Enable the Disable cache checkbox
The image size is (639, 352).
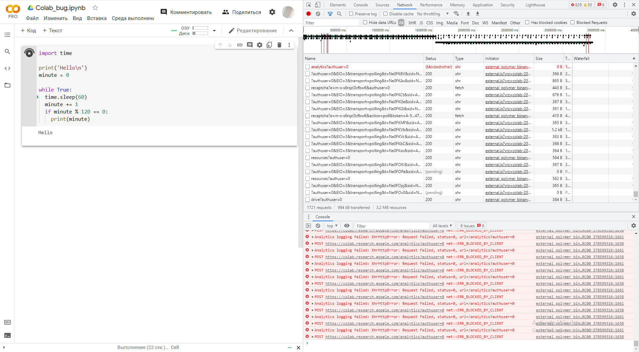pos(385,14)
